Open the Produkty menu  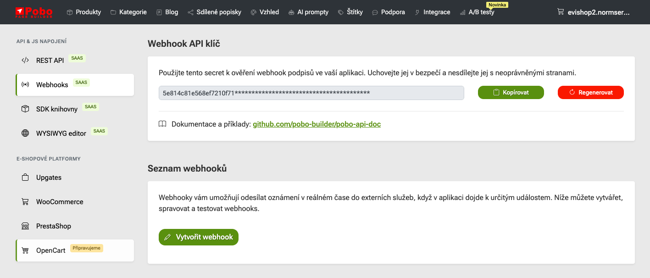[x=84, y=12]
